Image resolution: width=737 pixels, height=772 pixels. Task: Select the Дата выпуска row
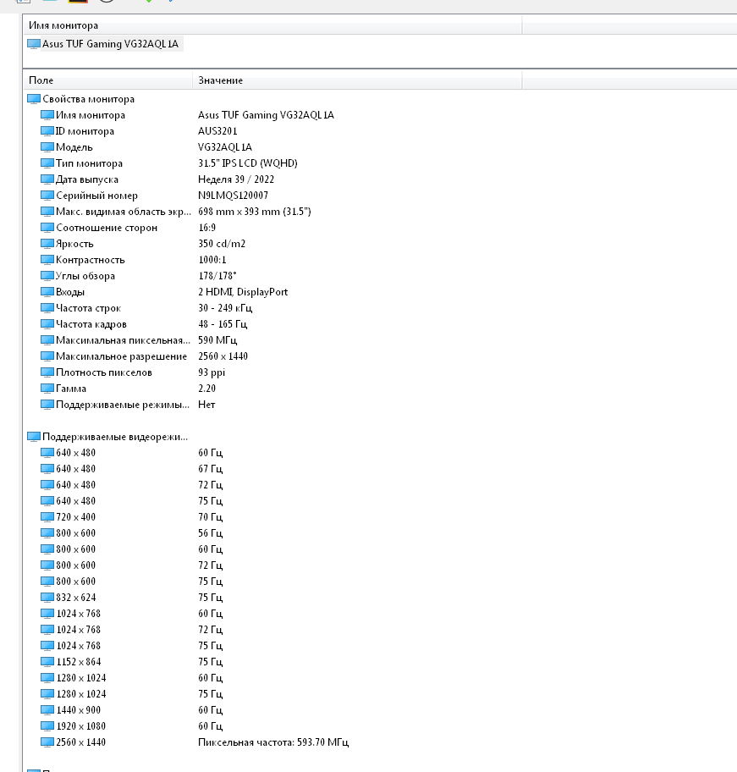[87, 179]
